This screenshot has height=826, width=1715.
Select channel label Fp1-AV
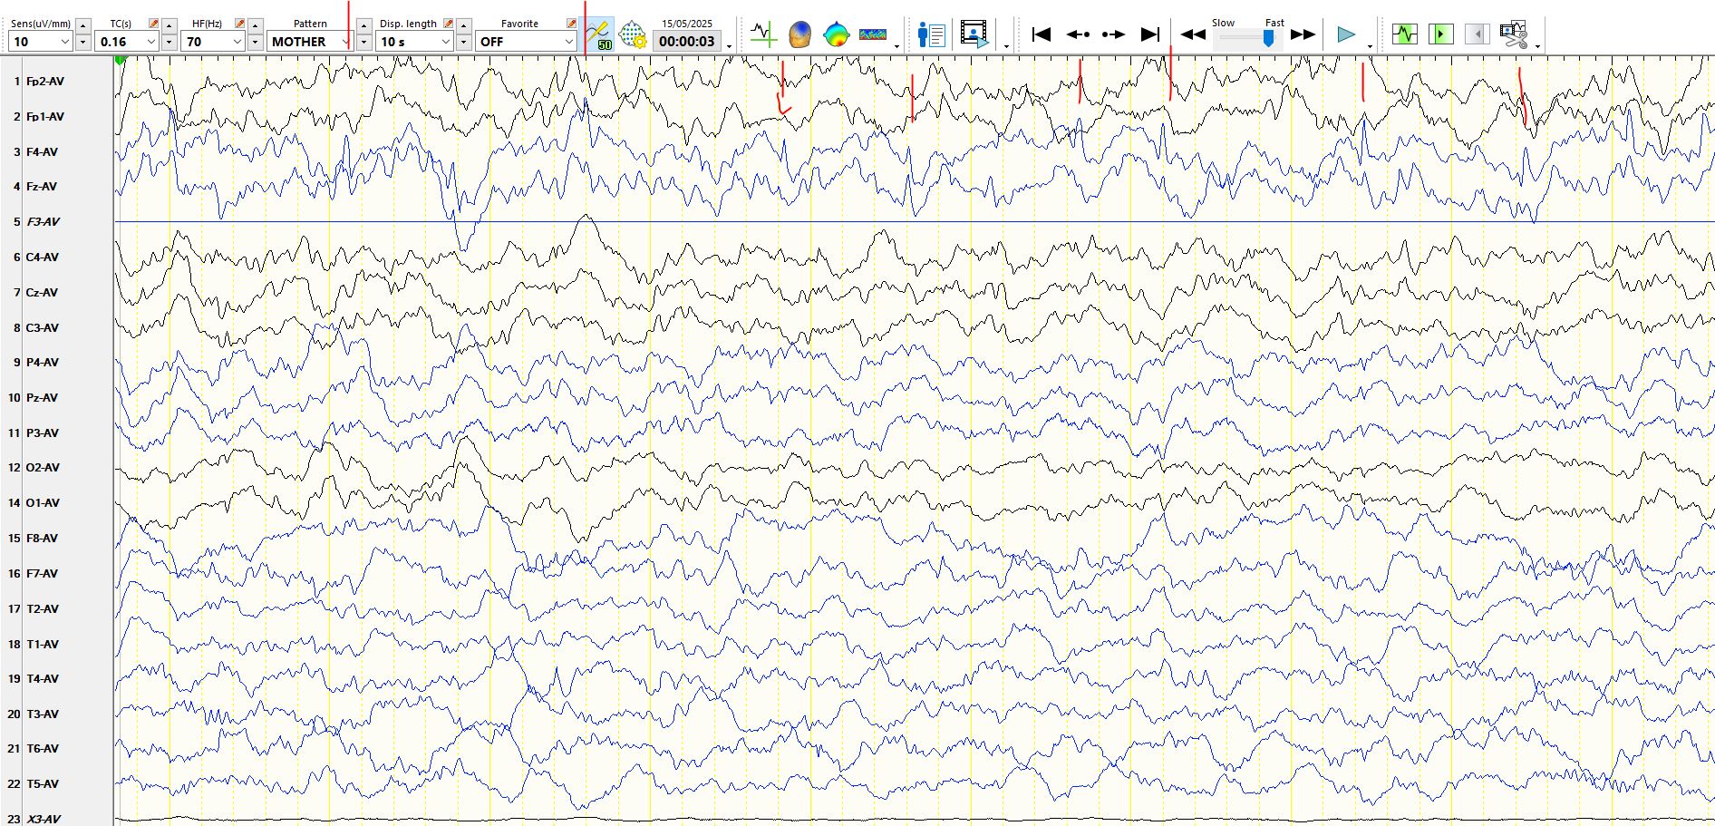45,117
